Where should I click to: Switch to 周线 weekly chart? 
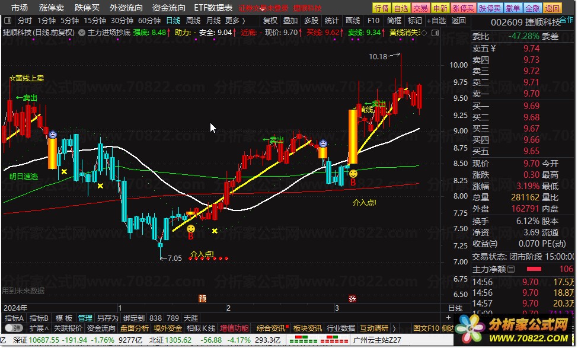tap(193, 21)
